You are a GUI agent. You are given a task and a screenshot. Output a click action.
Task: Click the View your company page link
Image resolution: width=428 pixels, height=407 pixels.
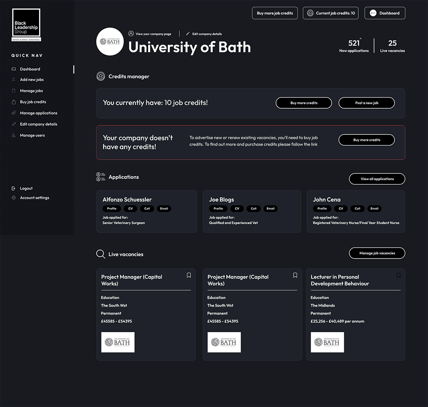coord(153,34)
